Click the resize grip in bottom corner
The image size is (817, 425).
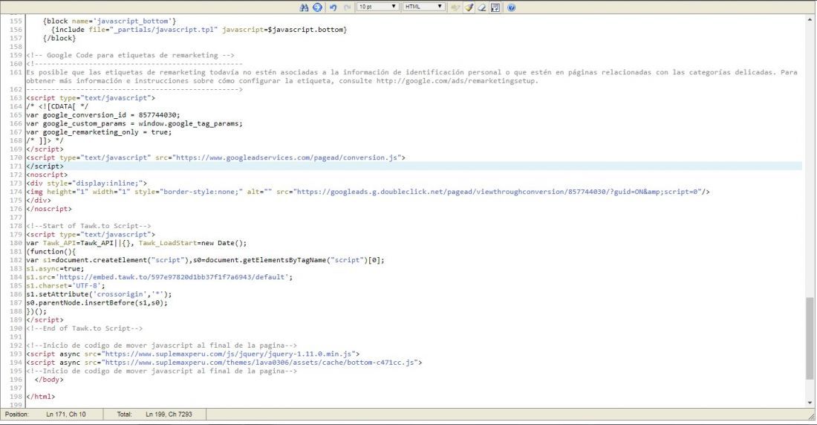pos(811,415)
